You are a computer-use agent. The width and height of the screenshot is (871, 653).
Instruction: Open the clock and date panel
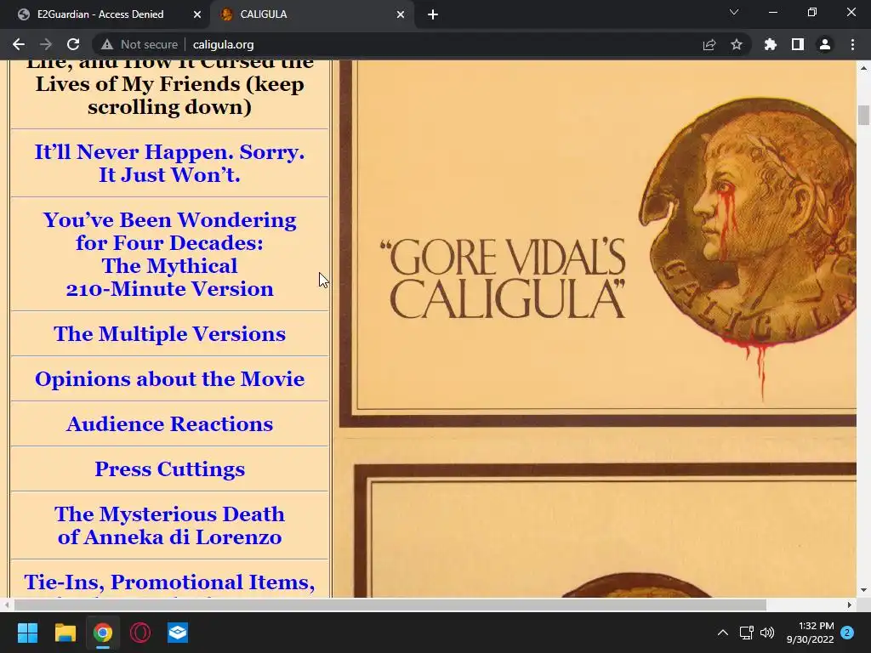(x=810, y=633)
